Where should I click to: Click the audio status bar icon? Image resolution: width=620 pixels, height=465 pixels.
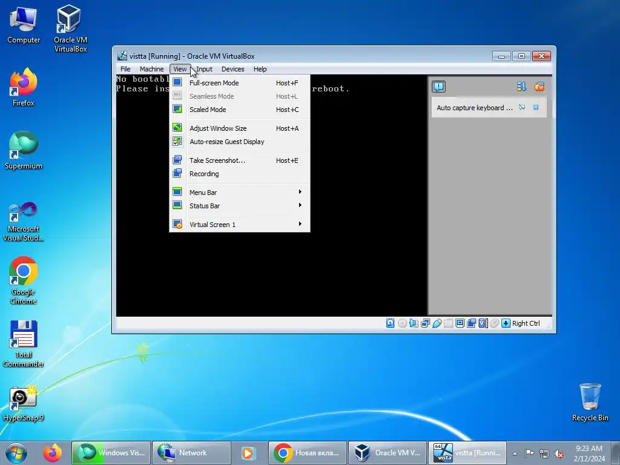pyautogui.click(x=414, y=323)
